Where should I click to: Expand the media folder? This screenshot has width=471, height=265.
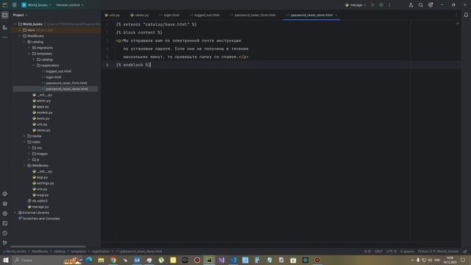(24, 136)
